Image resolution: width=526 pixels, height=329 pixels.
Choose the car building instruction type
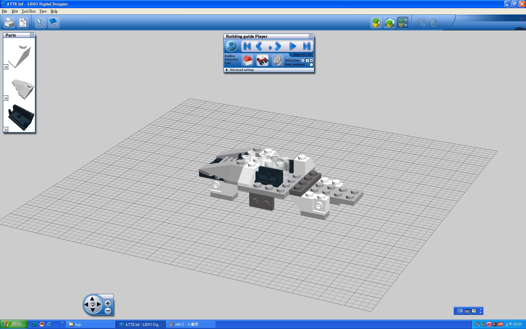262,60
